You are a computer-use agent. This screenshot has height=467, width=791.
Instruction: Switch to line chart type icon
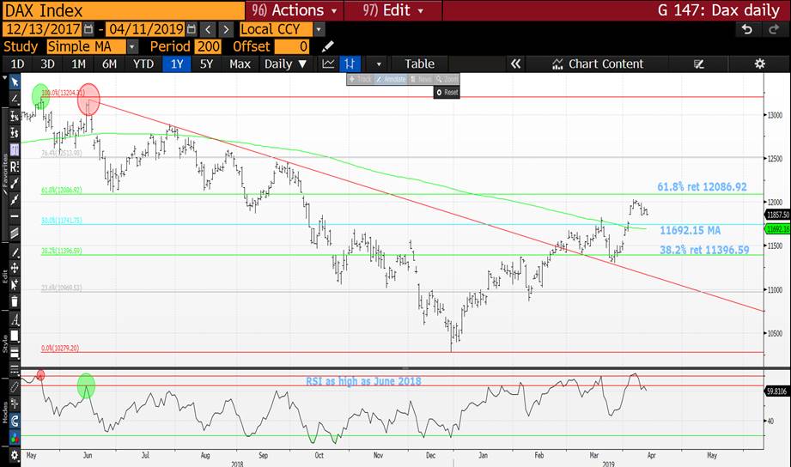click(x=328, y=64)
